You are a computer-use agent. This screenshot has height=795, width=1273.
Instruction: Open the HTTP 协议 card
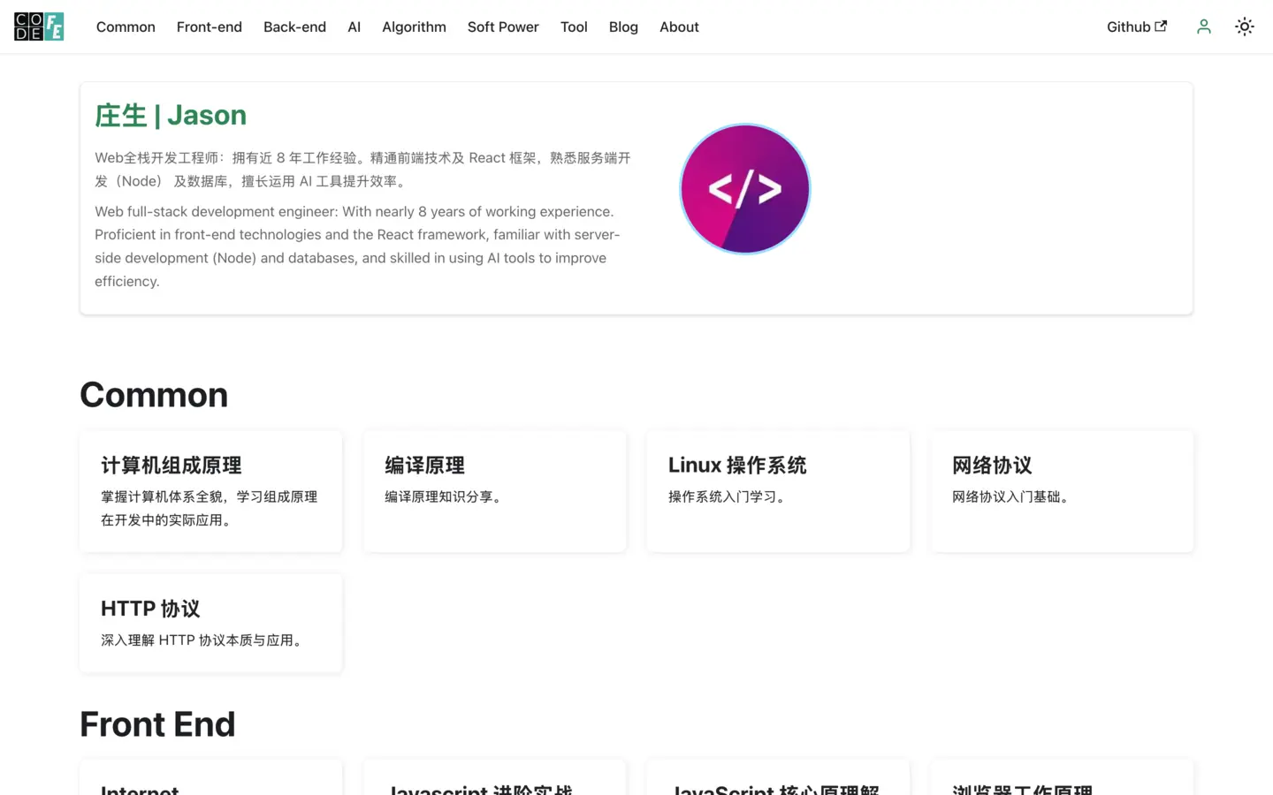point(210,623)
